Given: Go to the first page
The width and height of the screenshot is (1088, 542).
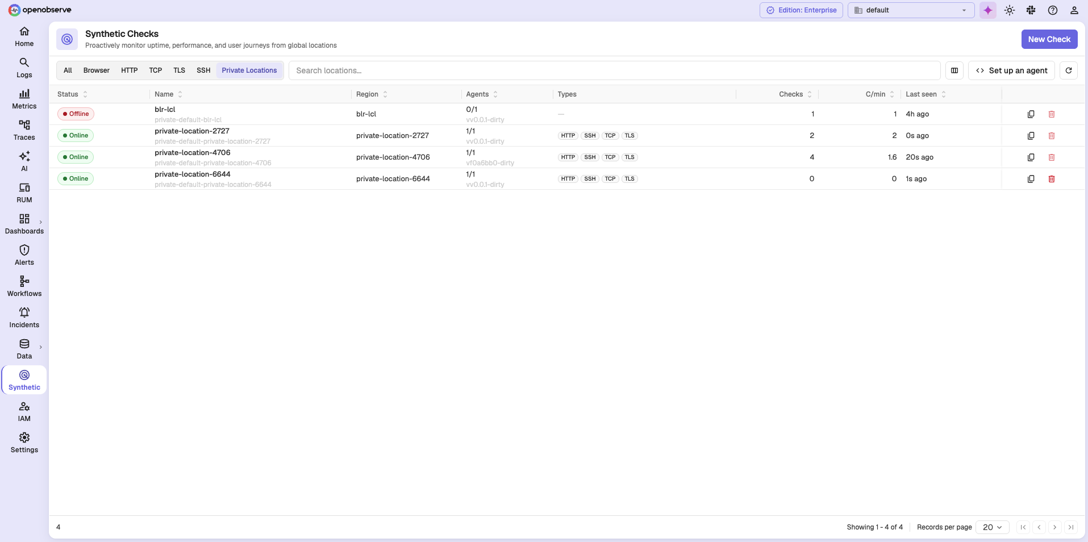Looking at the screenshot, I should point(1023,527).
